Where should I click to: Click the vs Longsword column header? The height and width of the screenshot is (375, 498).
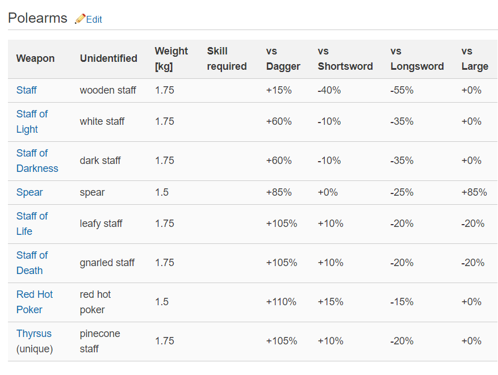click(x=417, y=58)
